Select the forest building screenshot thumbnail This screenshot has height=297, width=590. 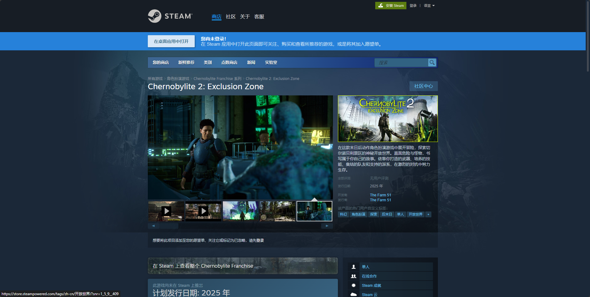coord(277,211)
